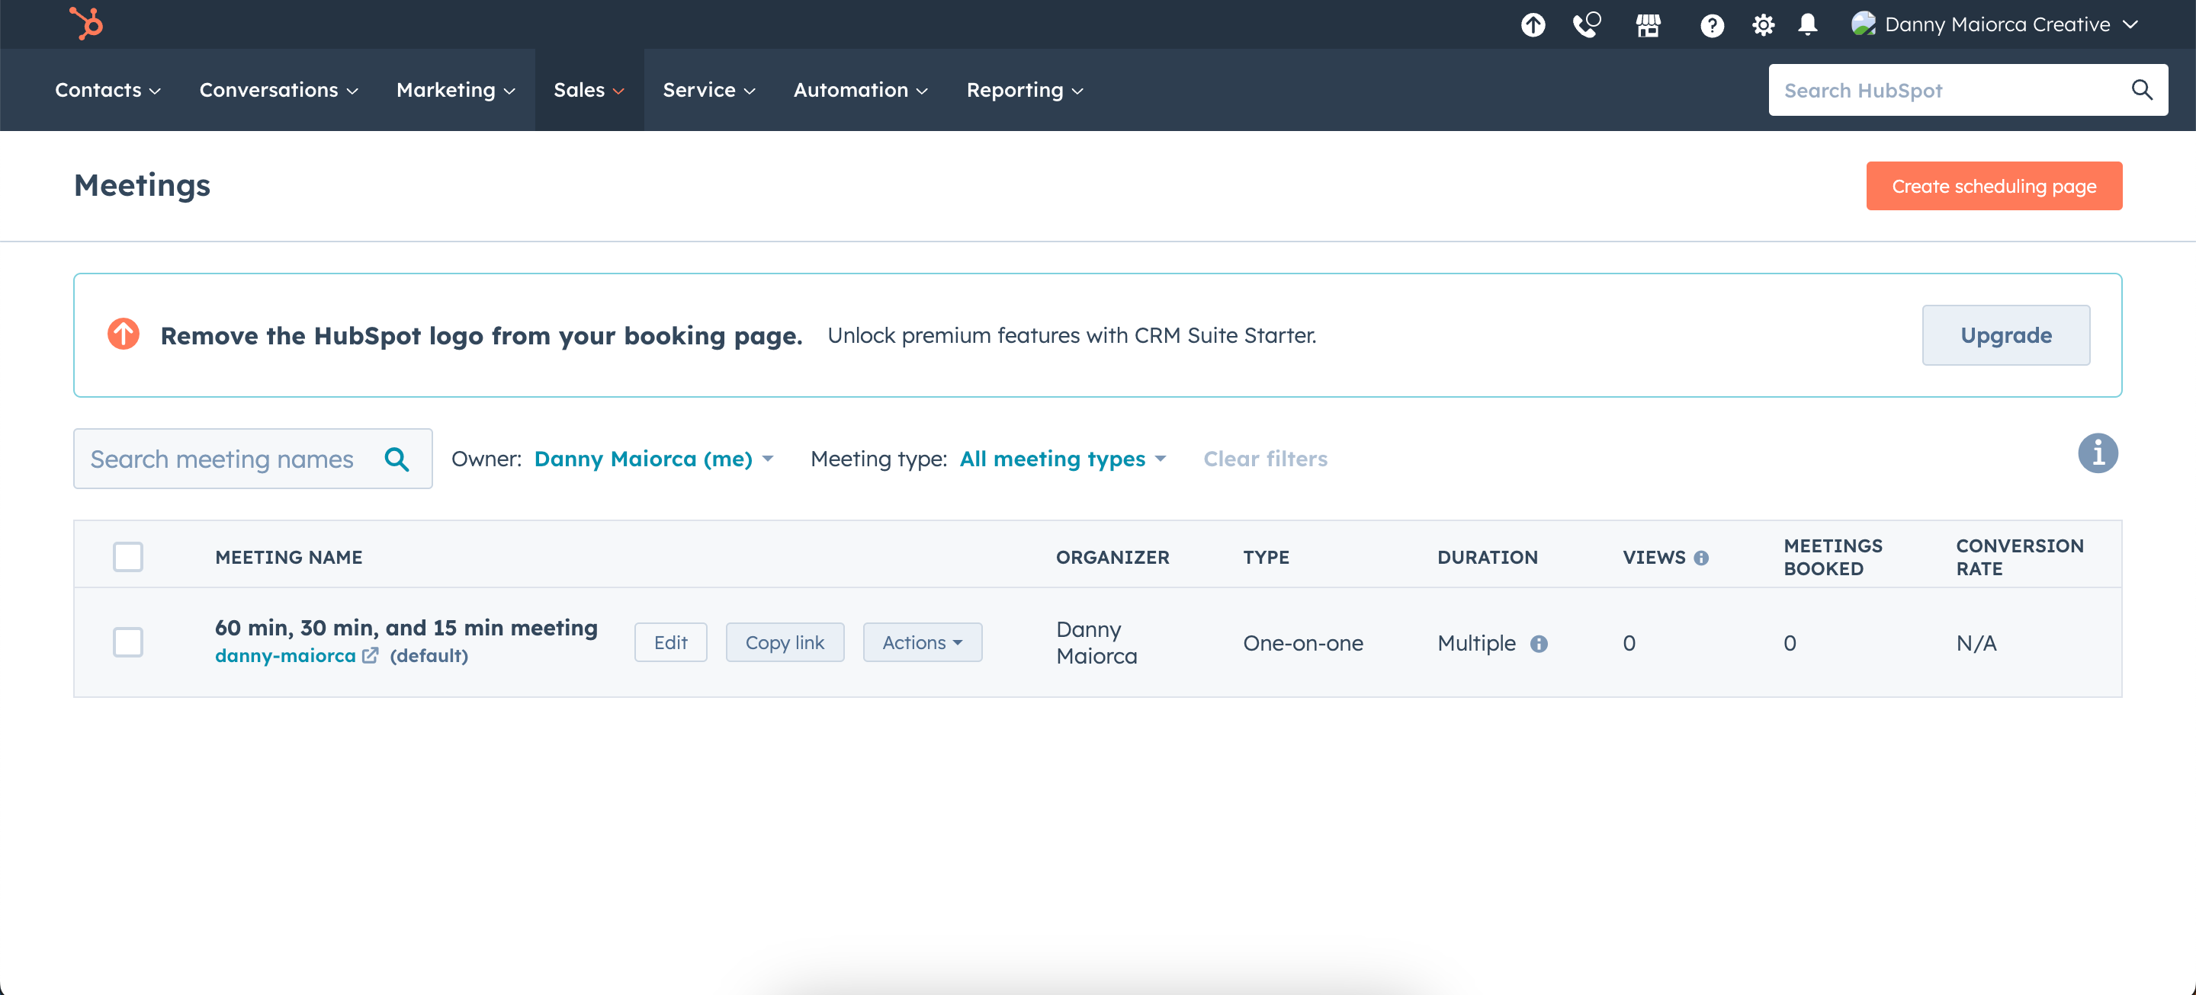Click the Views column info icon
2196x995 pixels.
1703,557
